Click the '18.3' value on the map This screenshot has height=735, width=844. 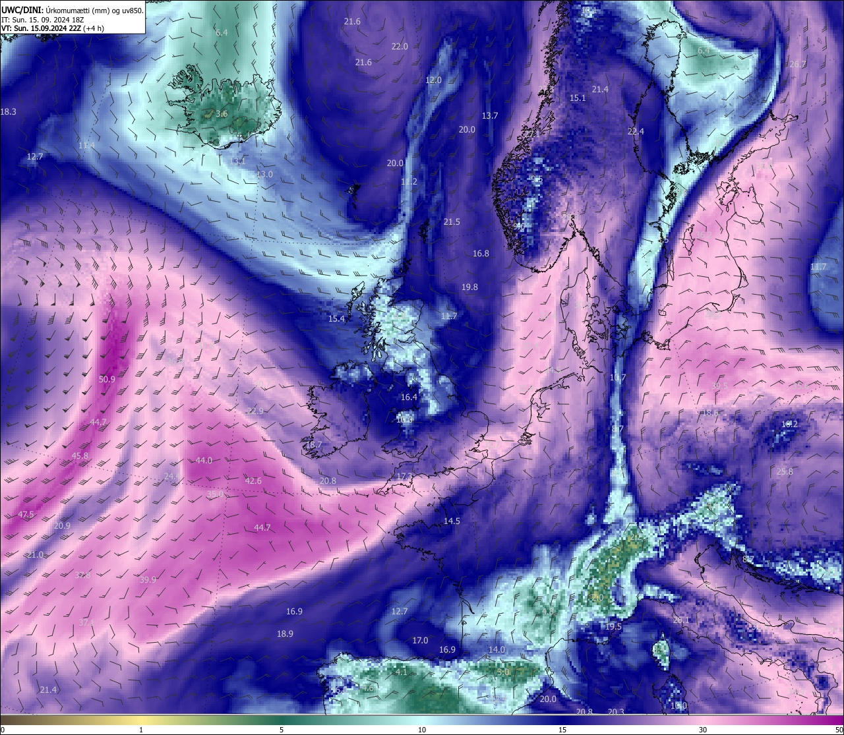8,112
